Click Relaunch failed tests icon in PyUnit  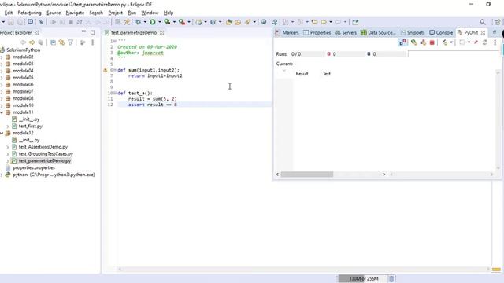pos(423,42)
